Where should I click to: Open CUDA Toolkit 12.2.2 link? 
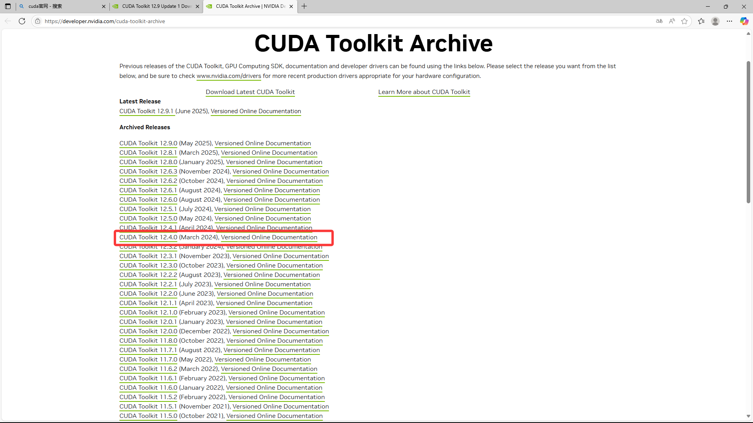pos(148,275)
